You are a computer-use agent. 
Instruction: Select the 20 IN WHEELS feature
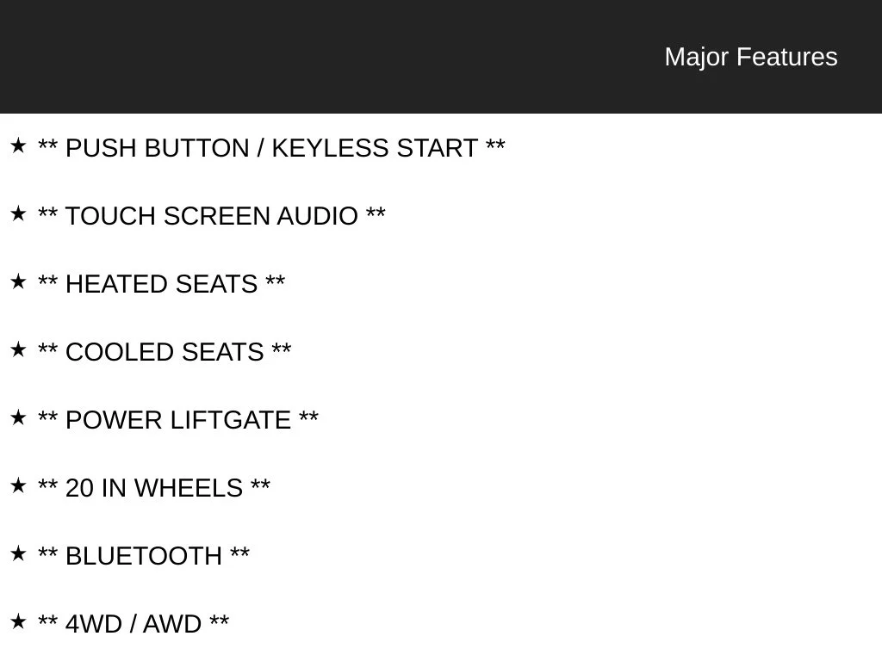154,489
